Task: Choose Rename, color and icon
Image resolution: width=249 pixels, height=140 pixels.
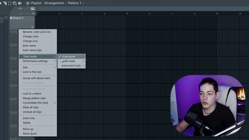Action: (37, 32)
